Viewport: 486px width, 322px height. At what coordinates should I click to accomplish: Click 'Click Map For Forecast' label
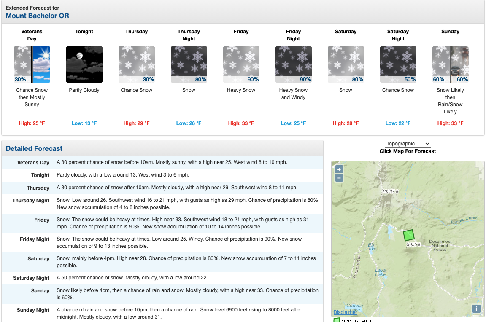point(408,151)
